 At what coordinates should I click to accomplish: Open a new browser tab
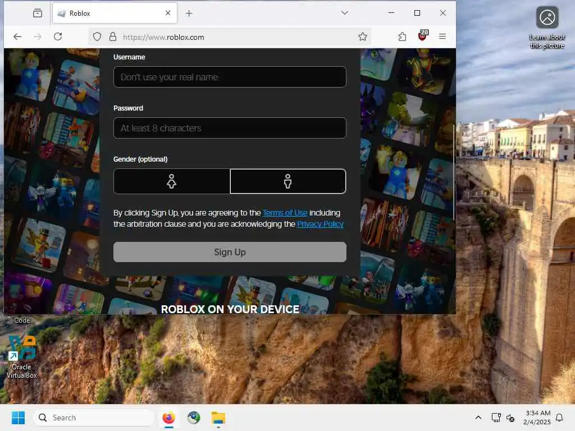(x=189, y=13)
